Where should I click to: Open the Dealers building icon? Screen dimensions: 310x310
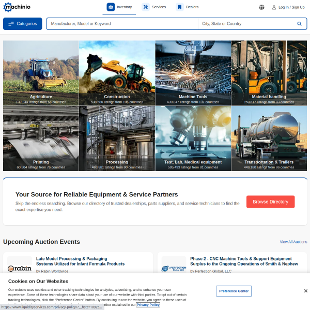(x=180, y=7)
